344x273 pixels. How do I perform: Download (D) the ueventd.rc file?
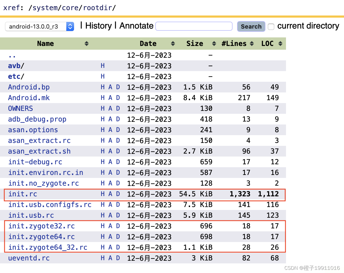tap(118, 258)
